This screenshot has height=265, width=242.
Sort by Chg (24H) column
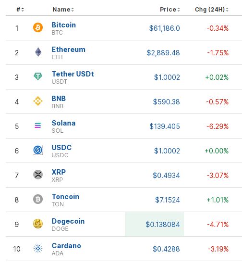[x=212, y=10]
